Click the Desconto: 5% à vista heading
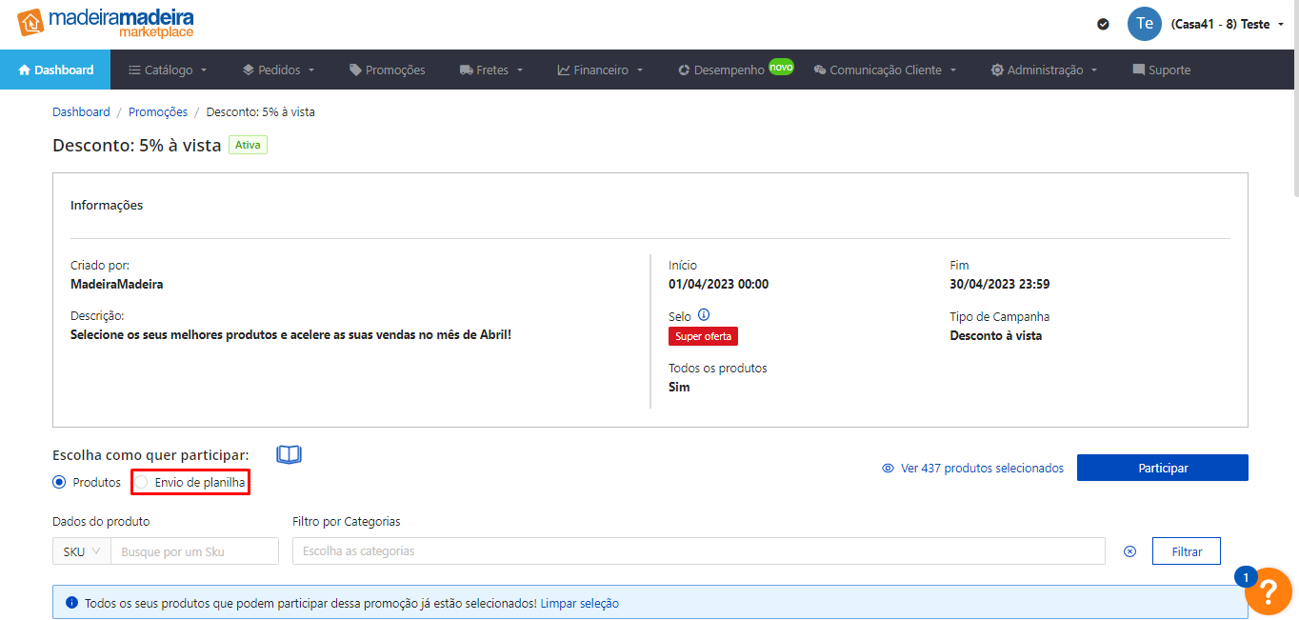 pyautogui.click(x=137, y=146)
